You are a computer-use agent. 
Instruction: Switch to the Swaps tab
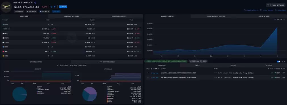(x=197, y=65)
